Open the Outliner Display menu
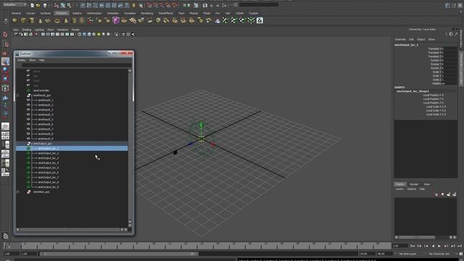This screenshot has height=261, width=464. pos(21,60)
